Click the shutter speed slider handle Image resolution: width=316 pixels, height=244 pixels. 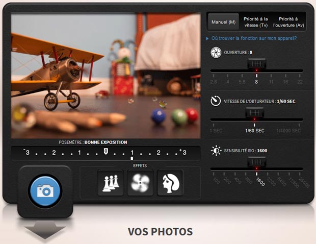pos(254,113)
